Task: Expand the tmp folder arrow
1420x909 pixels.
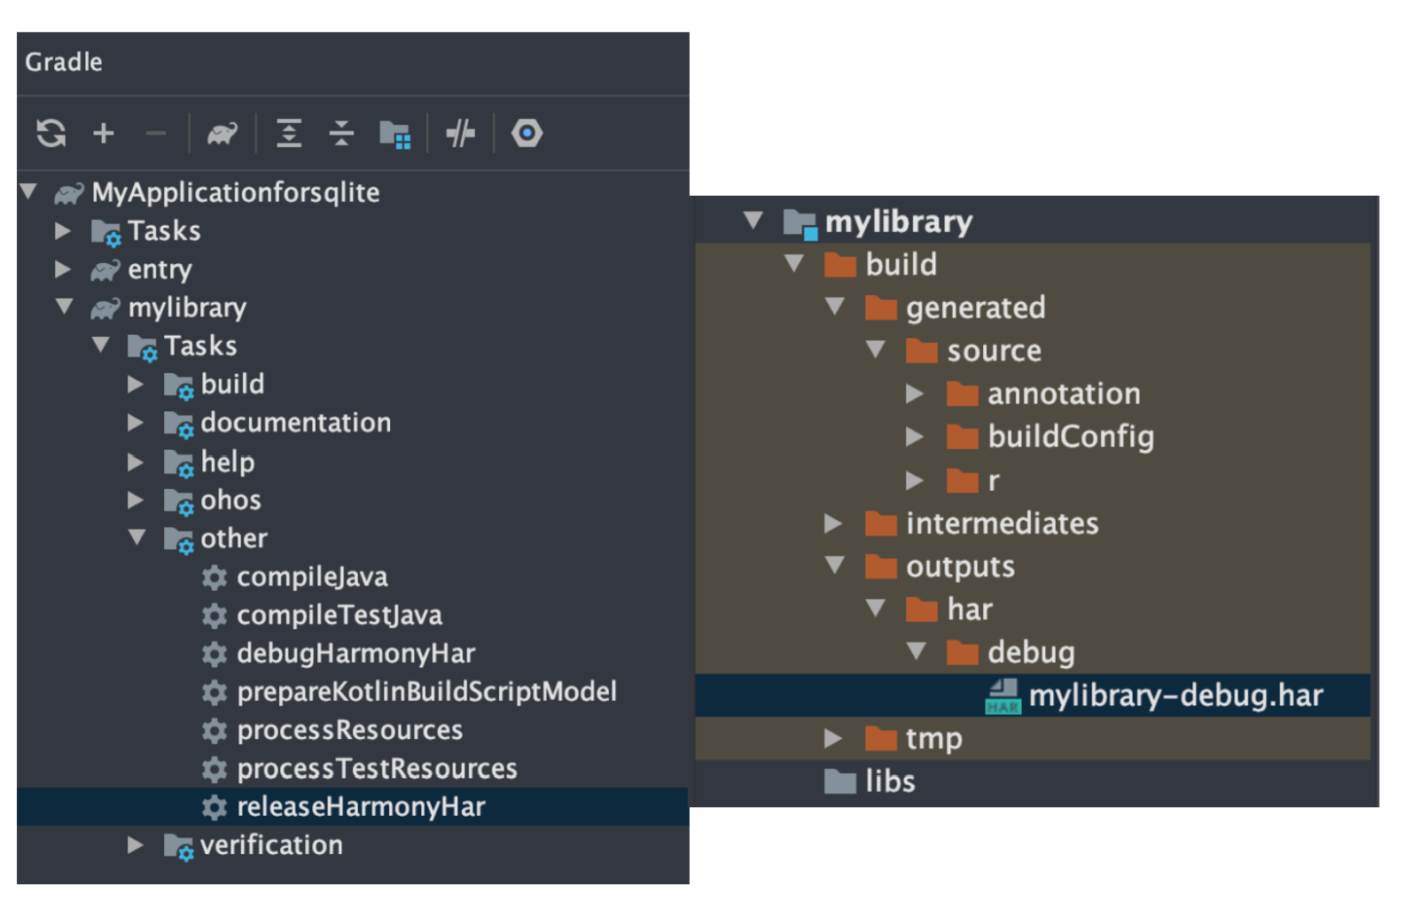Action: 833,737
